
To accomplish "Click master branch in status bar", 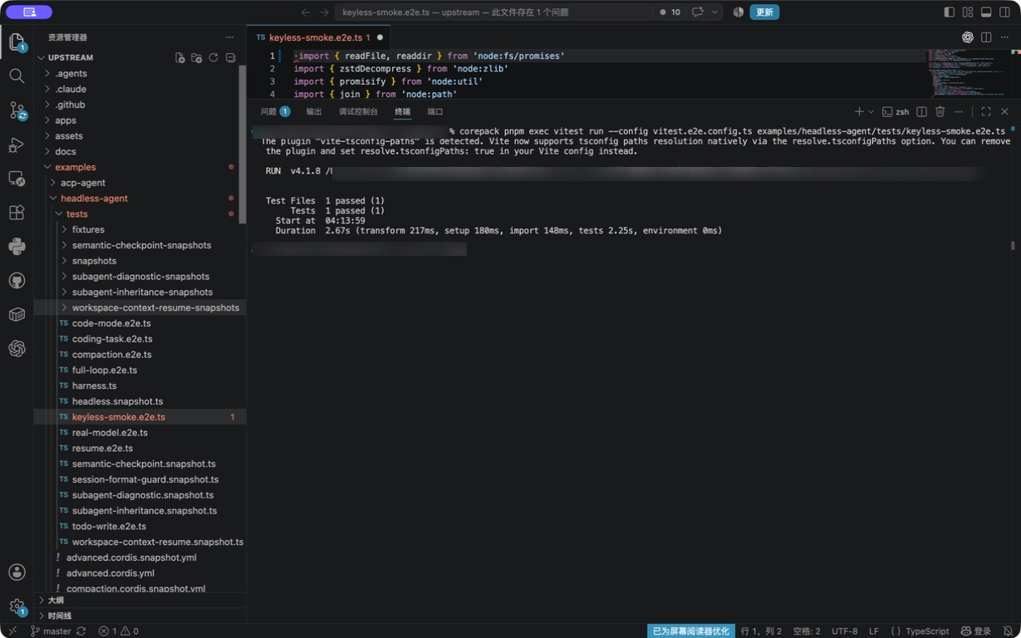I will click(51, 631).
